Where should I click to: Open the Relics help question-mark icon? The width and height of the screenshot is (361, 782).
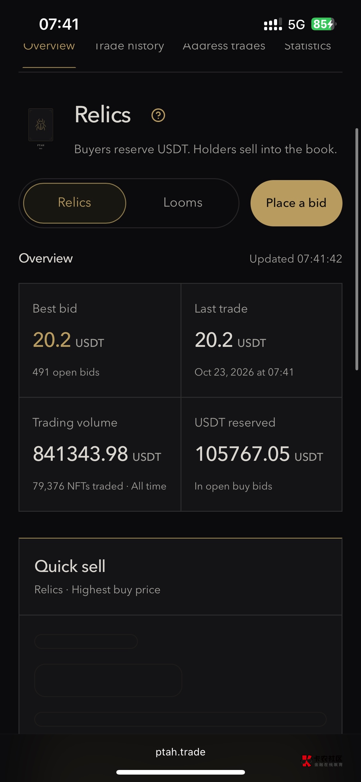pyautogui.click(x=158, y=115)
